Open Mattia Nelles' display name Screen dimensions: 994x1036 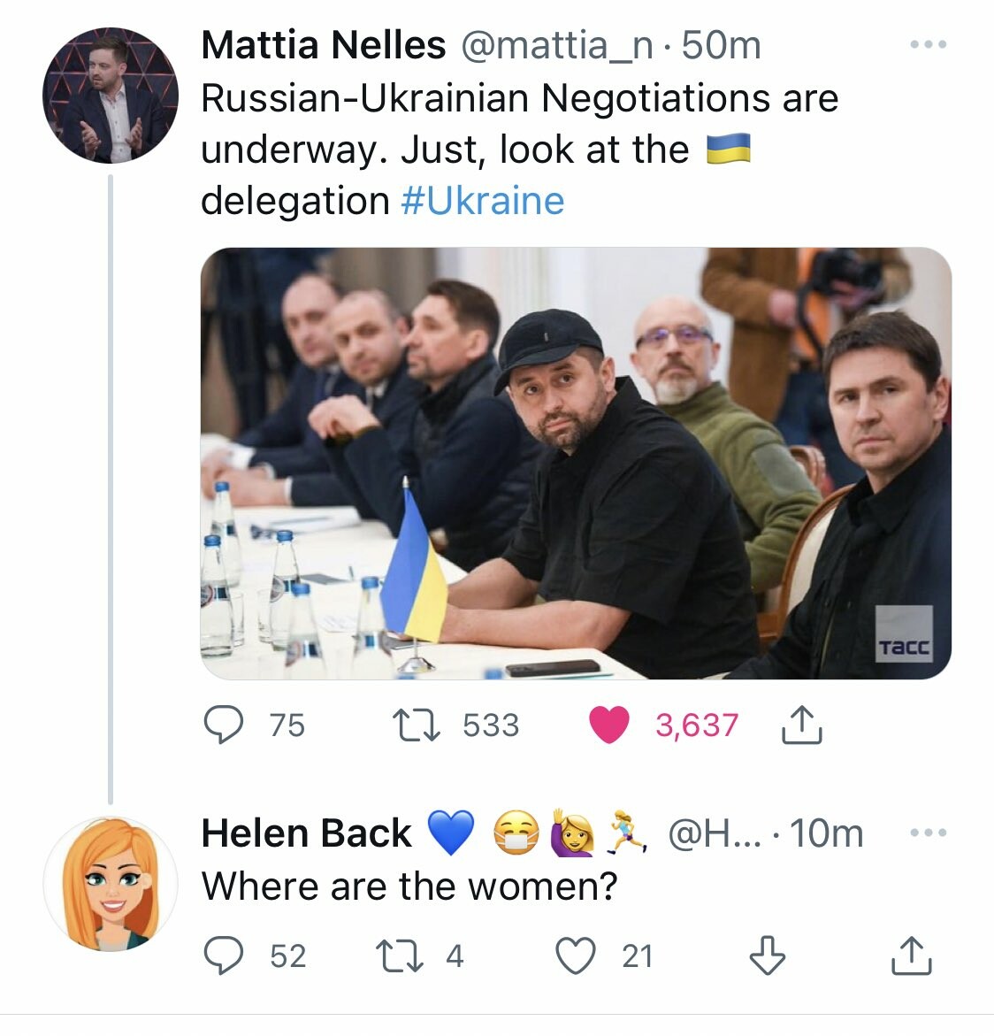coord(323,45)
